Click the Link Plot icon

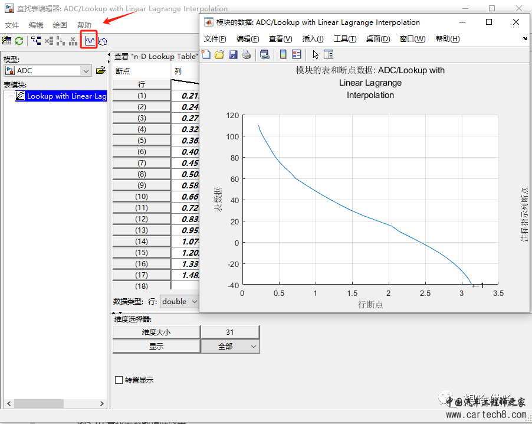coord(265,54)
